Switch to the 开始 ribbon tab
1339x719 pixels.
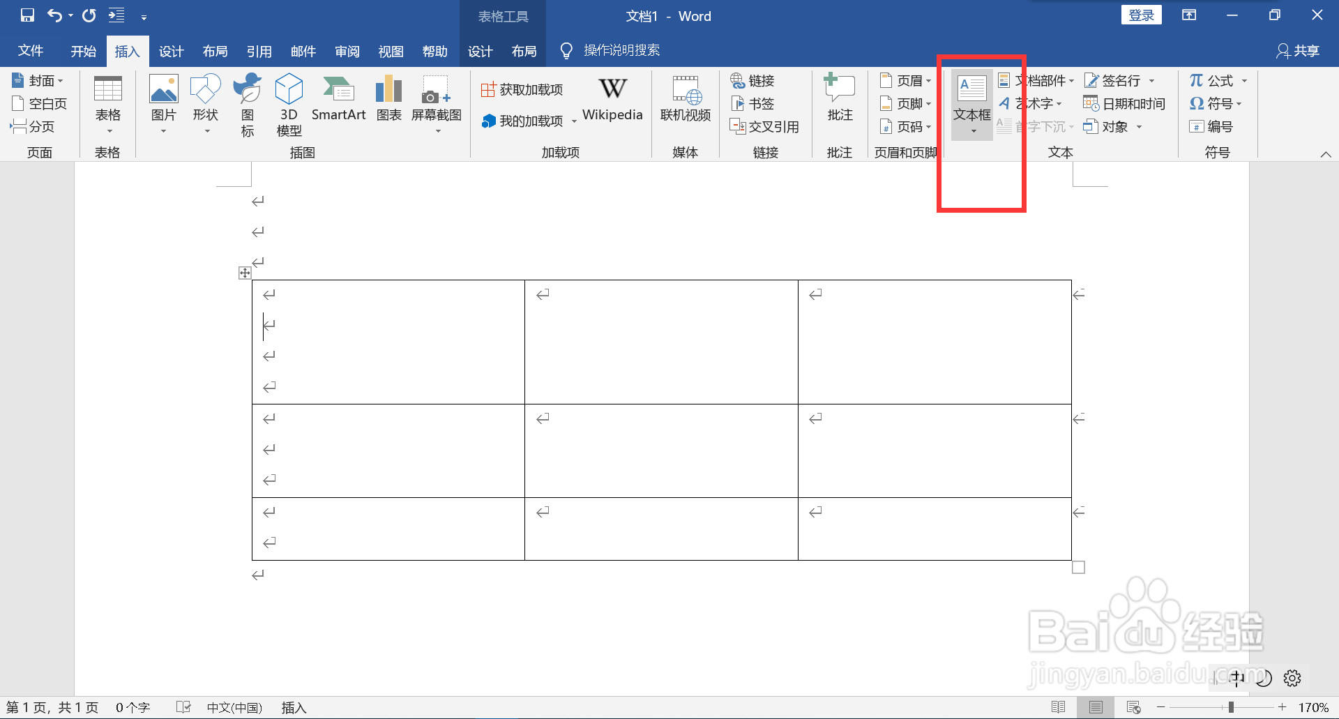click(x=83, y=50)
